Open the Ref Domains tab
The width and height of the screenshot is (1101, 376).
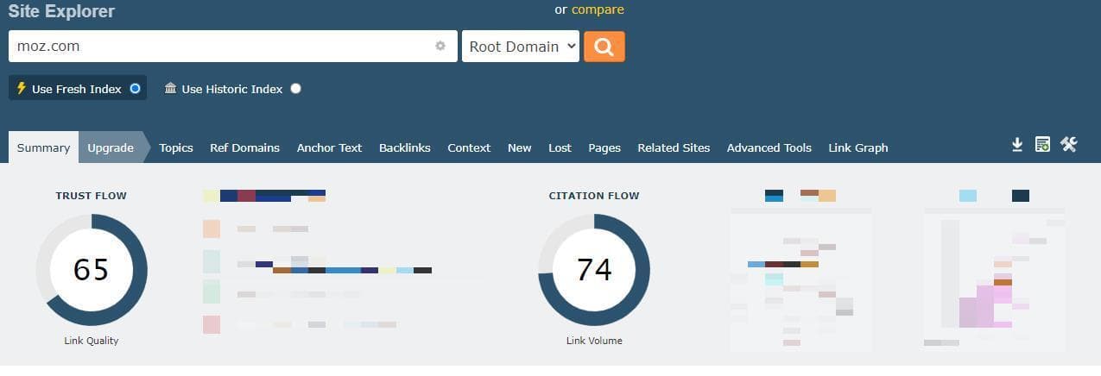click(244, 147)
